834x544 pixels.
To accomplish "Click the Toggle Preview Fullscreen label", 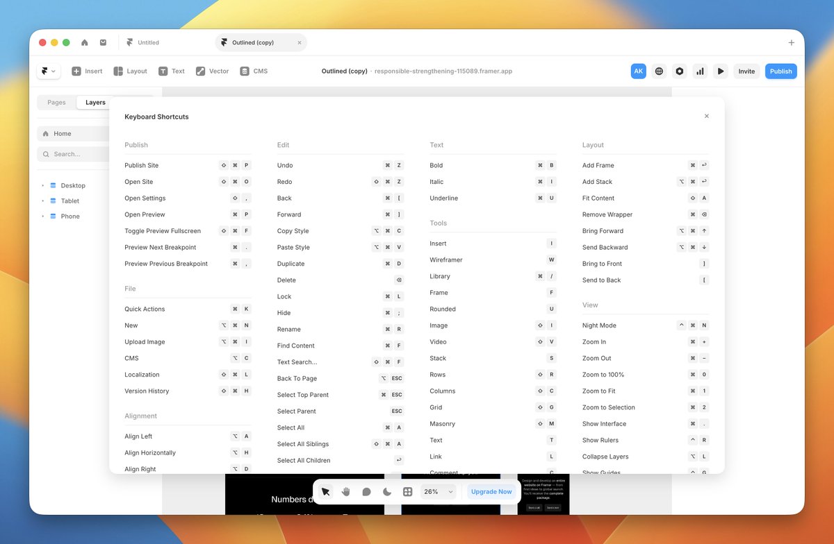I will pyautogui.click(x=163, y=231).
